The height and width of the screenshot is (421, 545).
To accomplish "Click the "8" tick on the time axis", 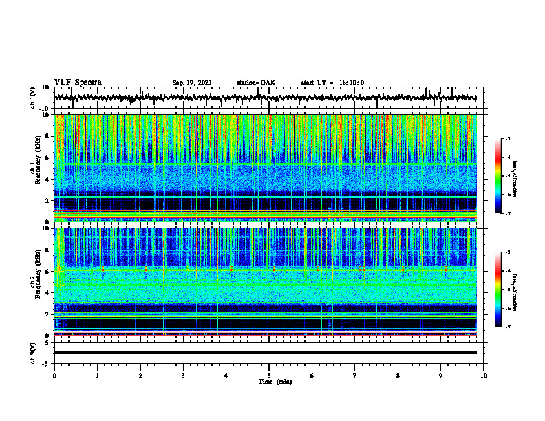I will point(398,376).
